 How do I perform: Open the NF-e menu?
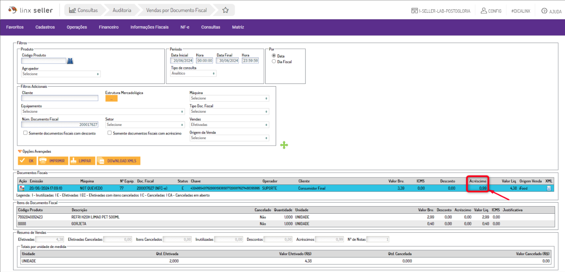point(185,27)
